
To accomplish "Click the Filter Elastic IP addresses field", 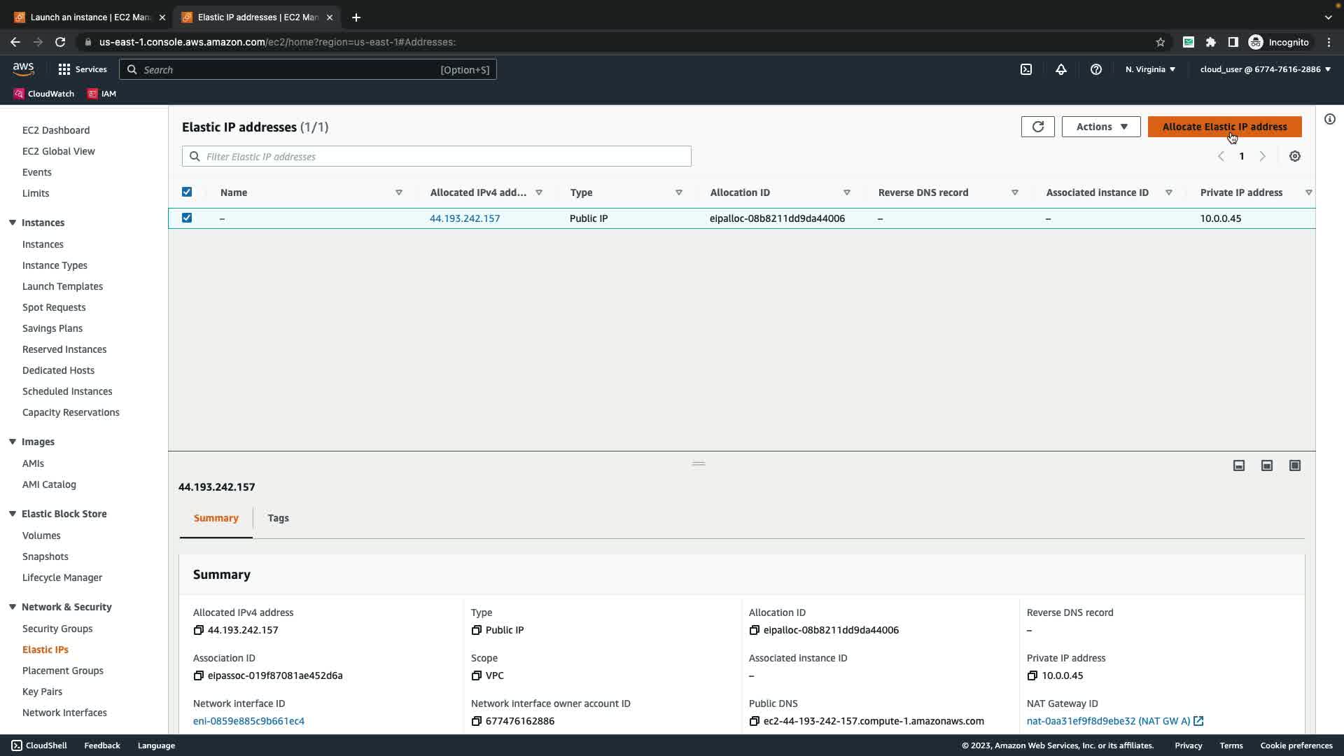I will pos(437,157).
